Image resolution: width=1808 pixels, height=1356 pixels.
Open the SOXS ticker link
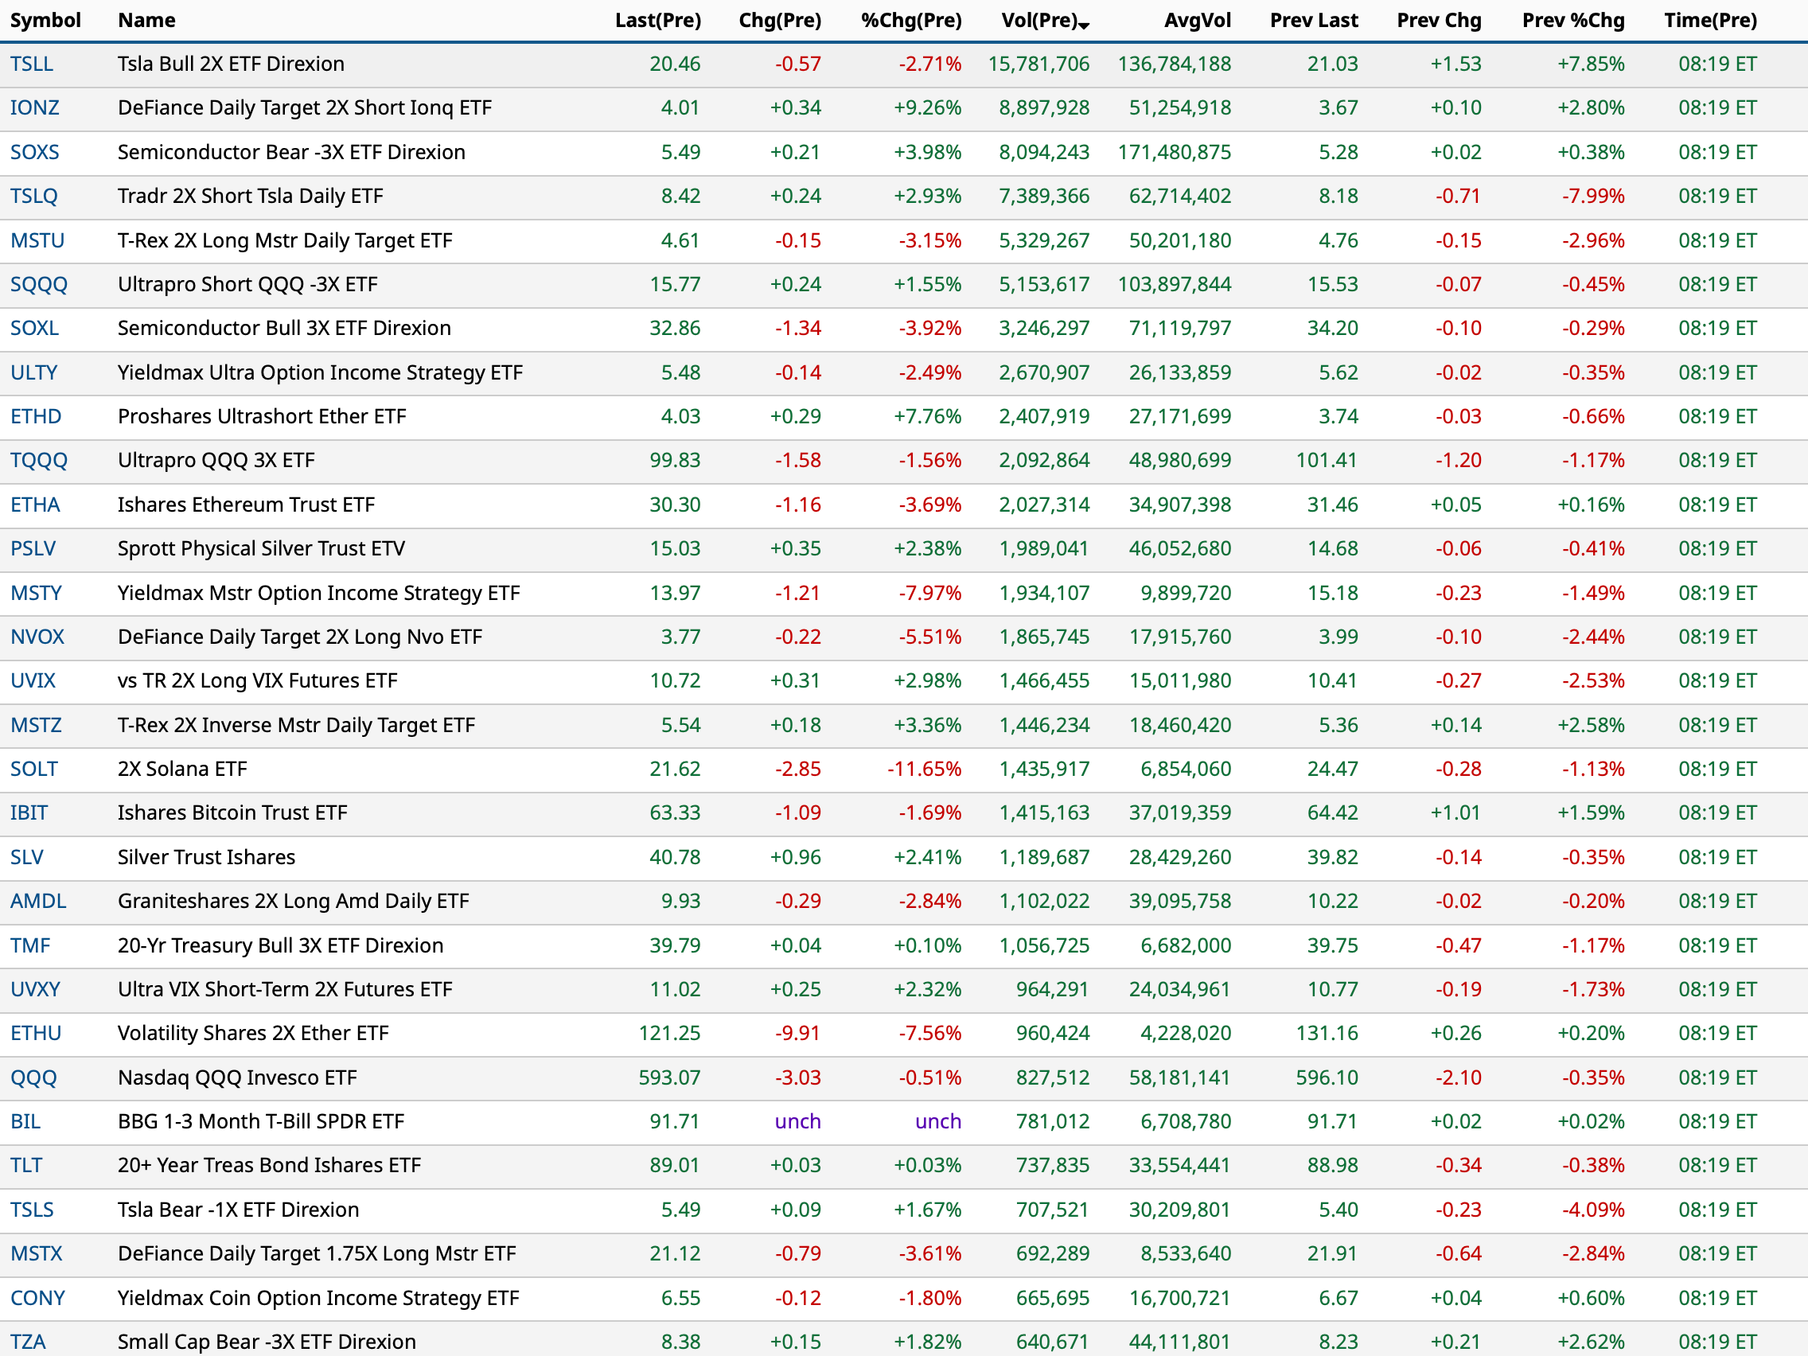pos(34,152)
